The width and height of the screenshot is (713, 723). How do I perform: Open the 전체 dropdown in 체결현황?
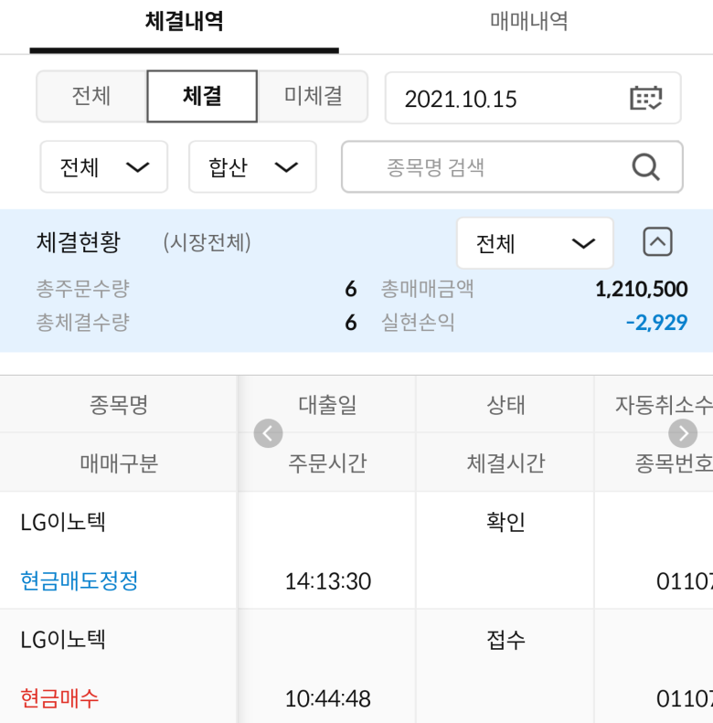535,243
